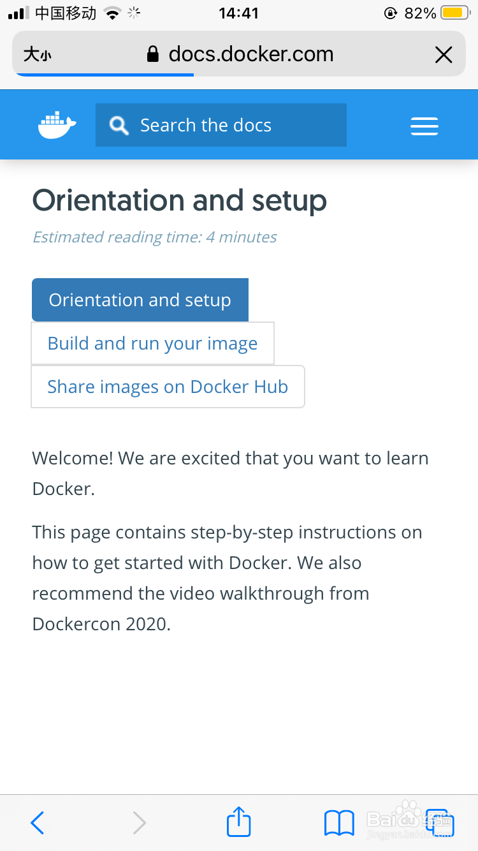
Task: Click the Orientation and setup heading
Action: [x=180, y=200]
